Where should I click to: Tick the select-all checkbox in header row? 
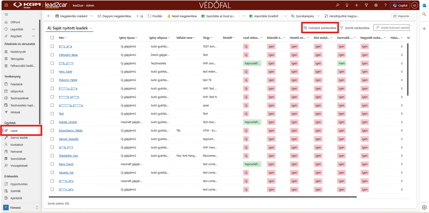52,38
